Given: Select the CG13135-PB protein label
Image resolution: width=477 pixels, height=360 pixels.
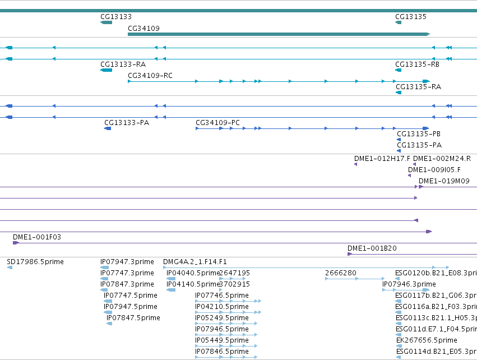Looking at the screenshot, I should tap(419, 134).
